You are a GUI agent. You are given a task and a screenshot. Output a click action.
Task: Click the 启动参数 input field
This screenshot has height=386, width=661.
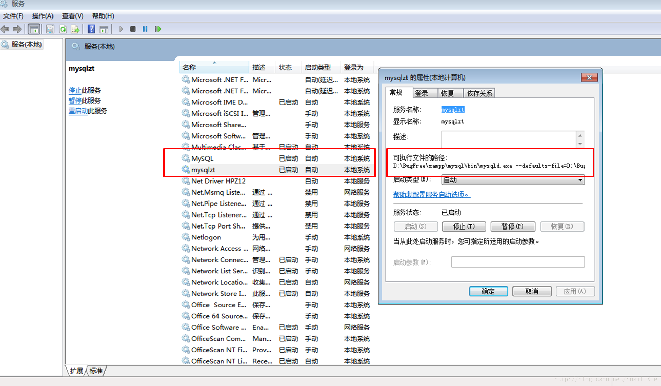pyautogui.click(x=518, y=262)
